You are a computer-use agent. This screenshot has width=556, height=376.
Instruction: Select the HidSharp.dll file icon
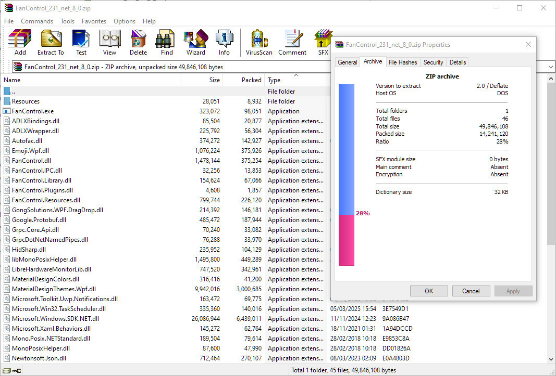coord(7,250)
